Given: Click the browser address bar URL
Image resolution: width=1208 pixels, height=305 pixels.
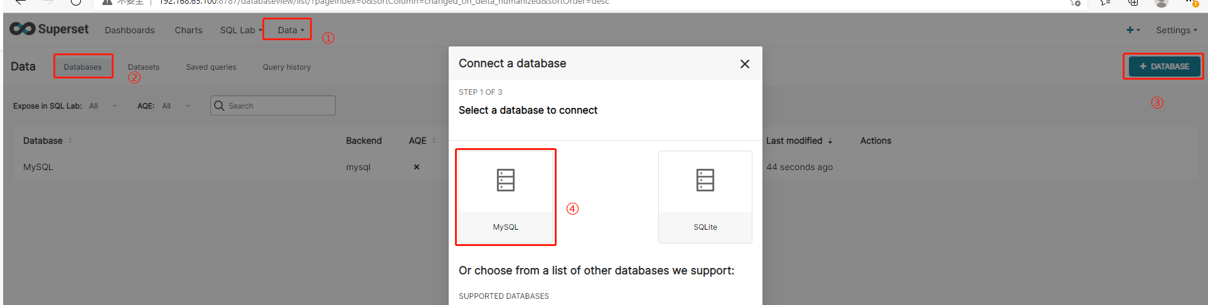Looking at the screenshot, I should click(383, 3).
